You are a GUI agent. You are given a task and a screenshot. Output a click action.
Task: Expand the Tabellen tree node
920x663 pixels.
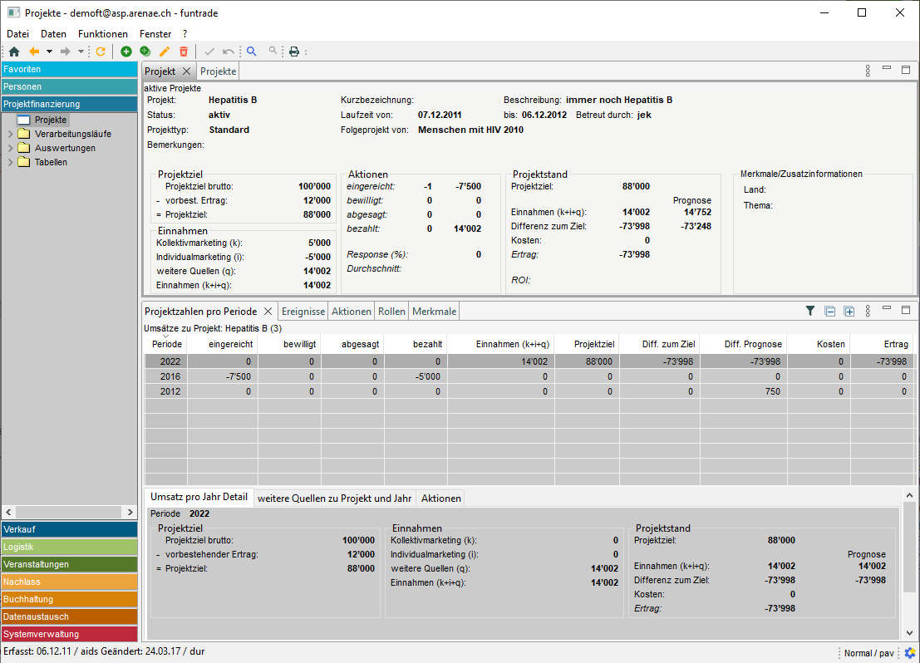(10, 162)
